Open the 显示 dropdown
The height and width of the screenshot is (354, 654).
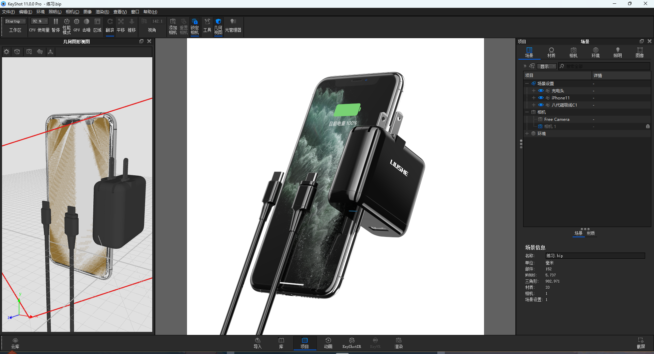pos(547,66)
